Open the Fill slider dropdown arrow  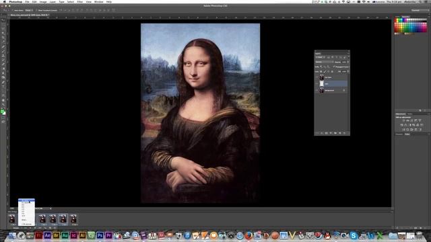pyautogui.click(x=348, y=71)
